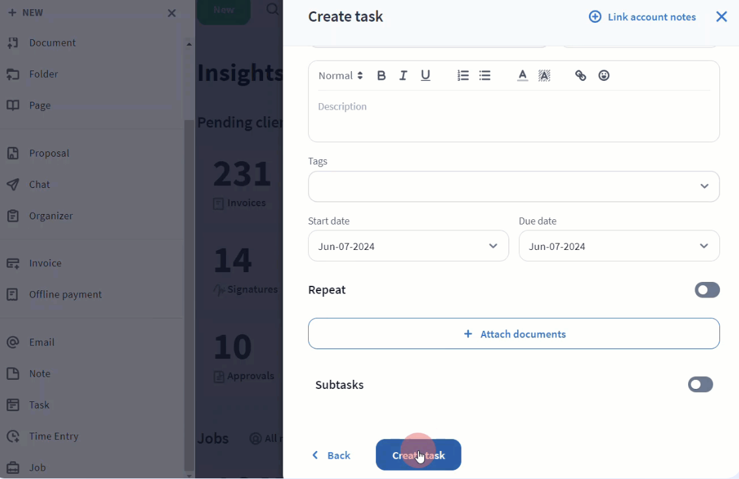Viewport: 739px width, 479px height.
Task: Open the Normal text style dropdown
Action: (340, 75)
